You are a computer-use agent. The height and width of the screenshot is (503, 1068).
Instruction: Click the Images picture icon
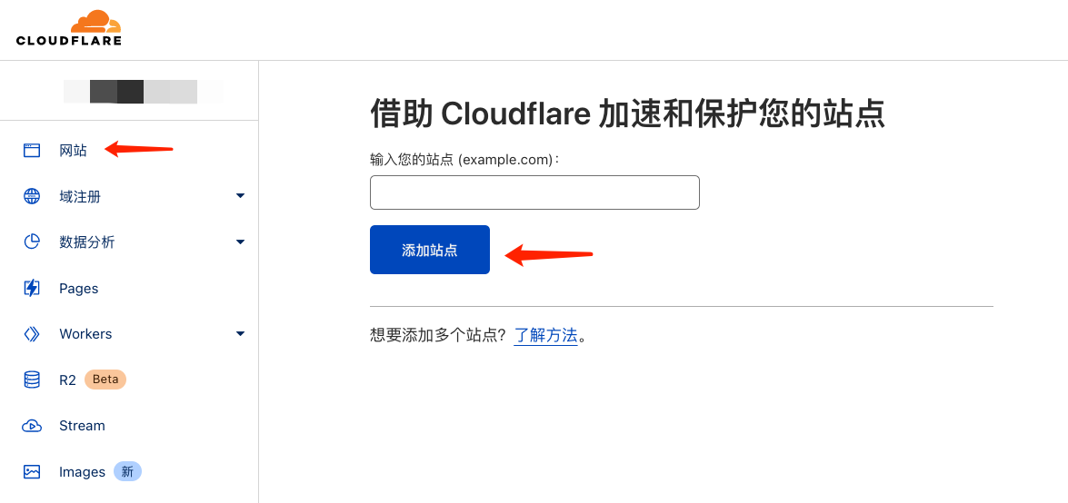[x=32, y=472]
